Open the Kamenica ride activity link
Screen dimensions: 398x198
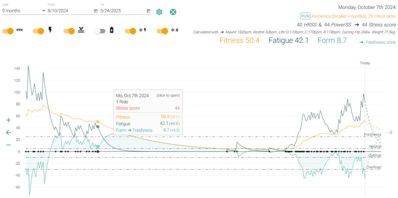tap(354, 16)
